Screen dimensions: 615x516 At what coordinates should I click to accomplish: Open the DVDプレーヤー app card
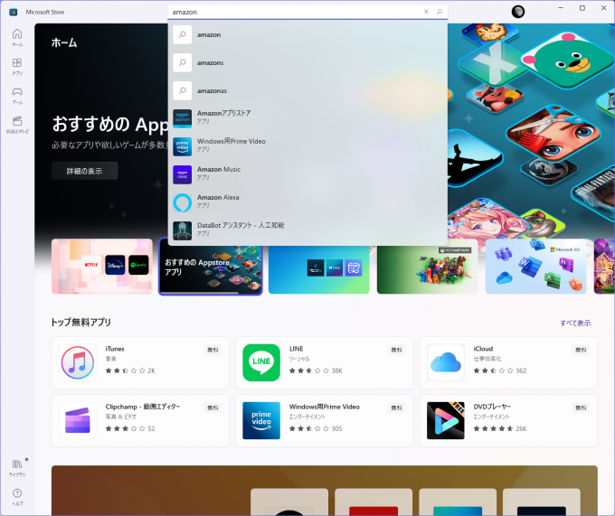pos(508,420)
